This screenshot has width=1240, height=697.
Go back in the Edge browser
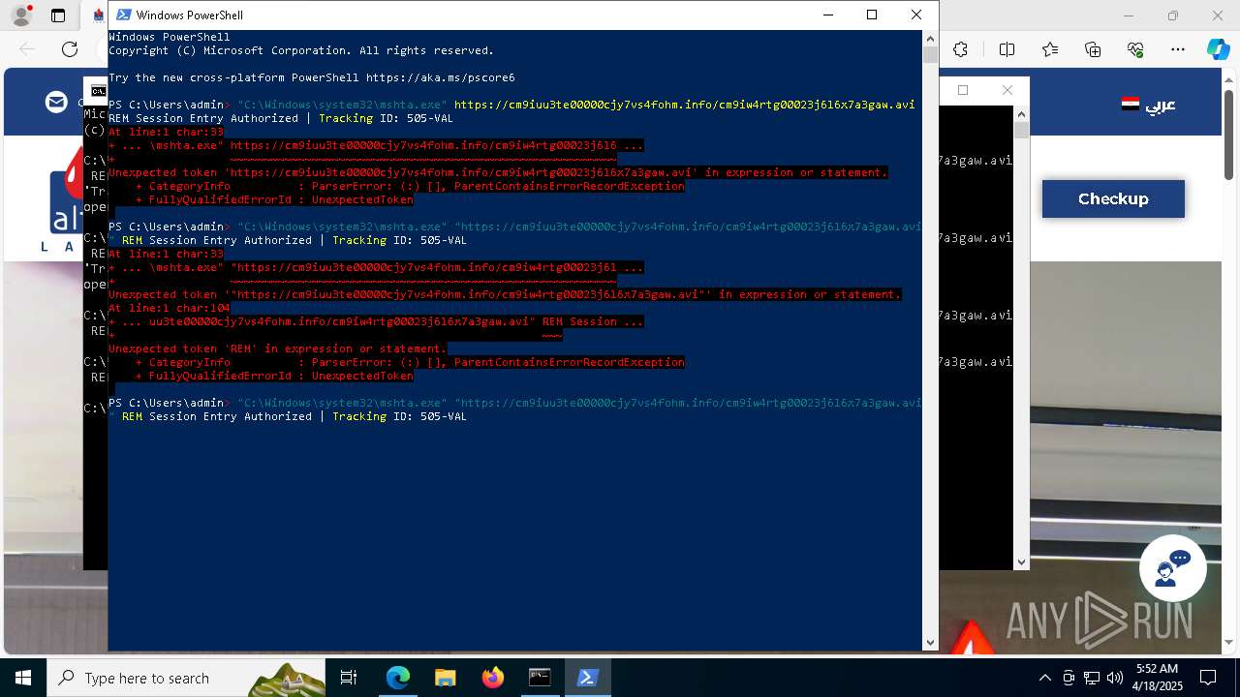point(27,49)
